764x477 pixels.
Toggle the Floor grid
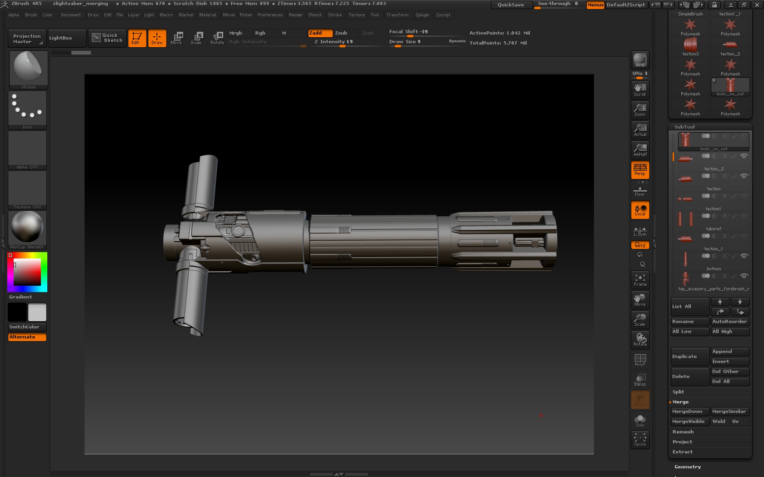tap(640, 191)
